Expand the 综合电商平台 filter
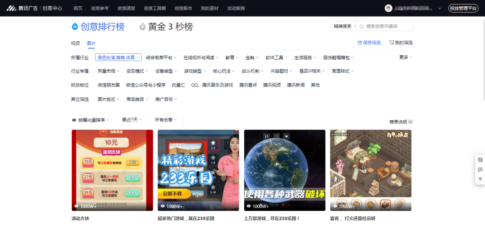This screenshot has width=485, height=231. point(161,57)
